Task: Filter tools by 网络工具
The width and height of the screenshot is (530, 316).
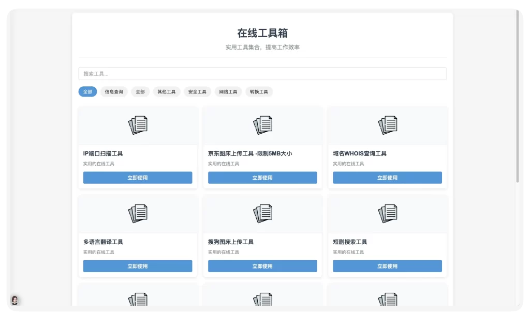Action: pyautogui.click(x=228, y=92)
